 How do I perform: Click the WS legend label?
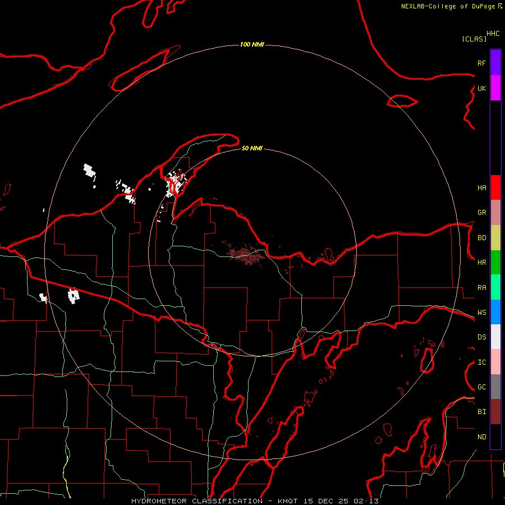click(481, 313)
